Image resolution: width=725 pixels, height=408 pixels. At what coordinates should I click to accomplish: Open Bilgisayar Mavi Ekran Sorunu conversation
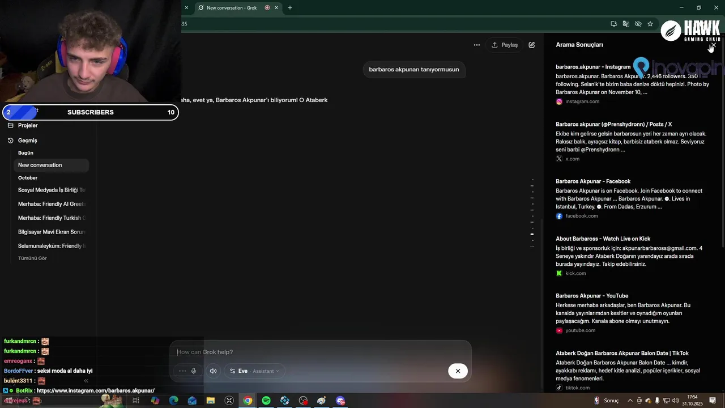pos(51,232)
